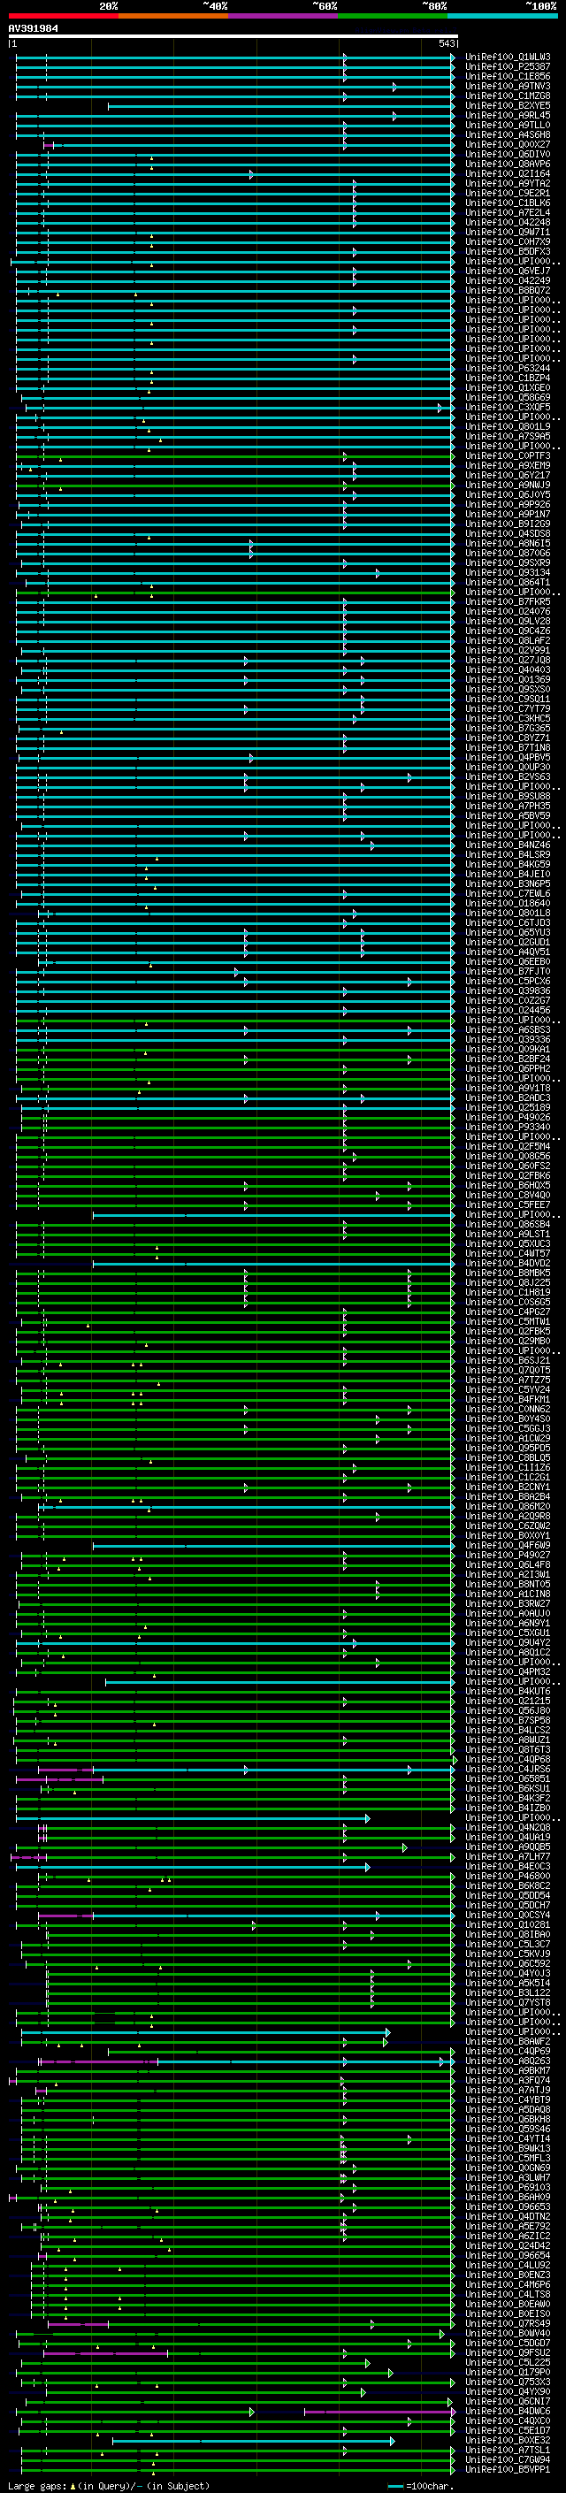The width and height of the screenshot is (566, 2493).
Task: Select the UniRef100_B5DFX3 label
Action: point(507,252)
